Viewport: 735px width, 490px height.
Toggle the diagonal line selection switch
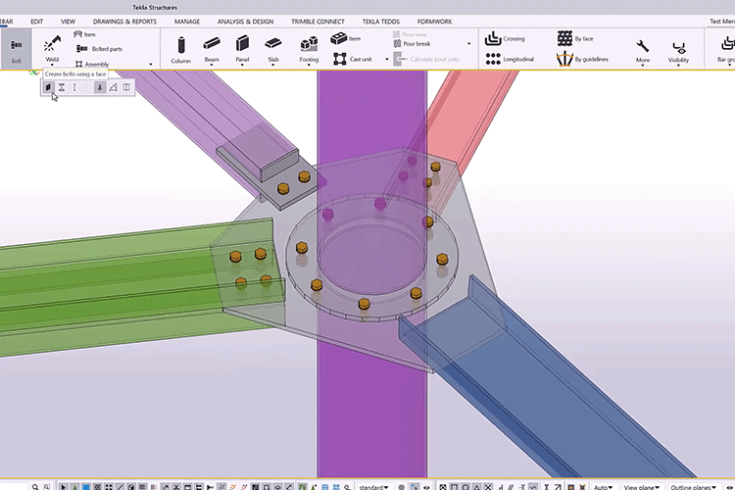pos(120,487)
